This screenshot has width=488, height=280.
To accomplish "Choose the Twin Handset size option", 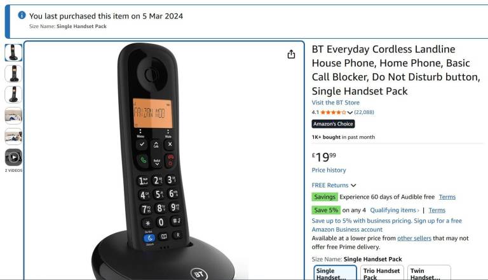I will [429, 273].
